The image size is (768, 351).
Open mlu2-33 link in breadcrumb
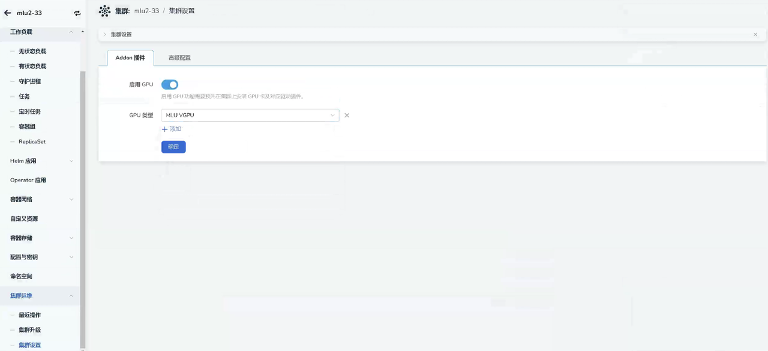click(x=146, y=11)
